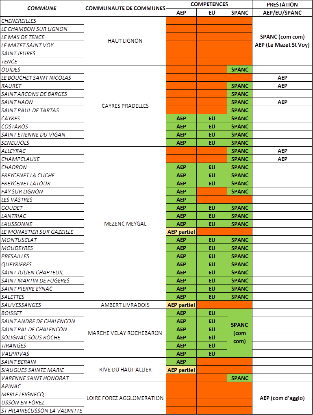Select the AMBERT LIVRADOIS cell
This screenshot has width=313, height=415.
tap(125, 305)
